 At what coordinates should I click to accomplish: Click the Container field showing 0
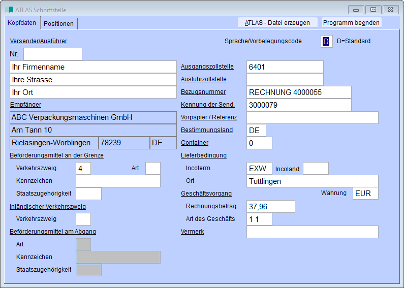(259, 143)
